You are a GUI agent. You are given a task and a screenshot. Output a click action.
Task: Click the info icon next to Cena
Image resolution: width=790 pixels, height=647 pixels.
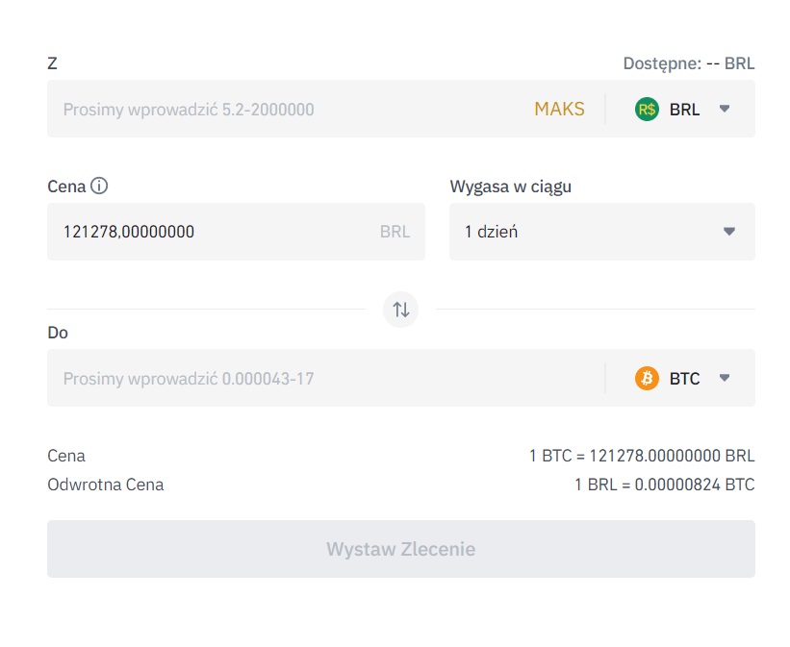98,186
